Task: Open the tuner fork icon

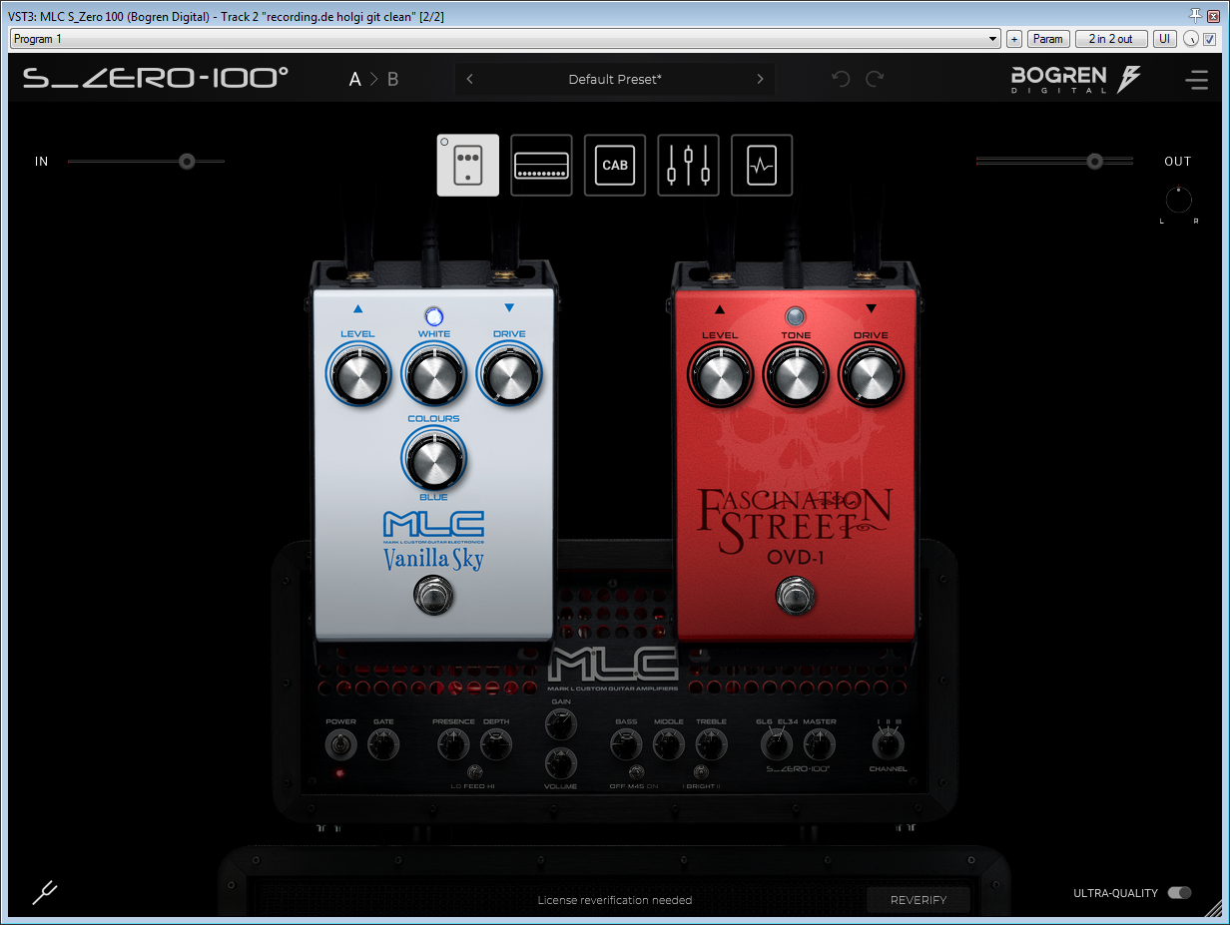Action: (45, 892)
